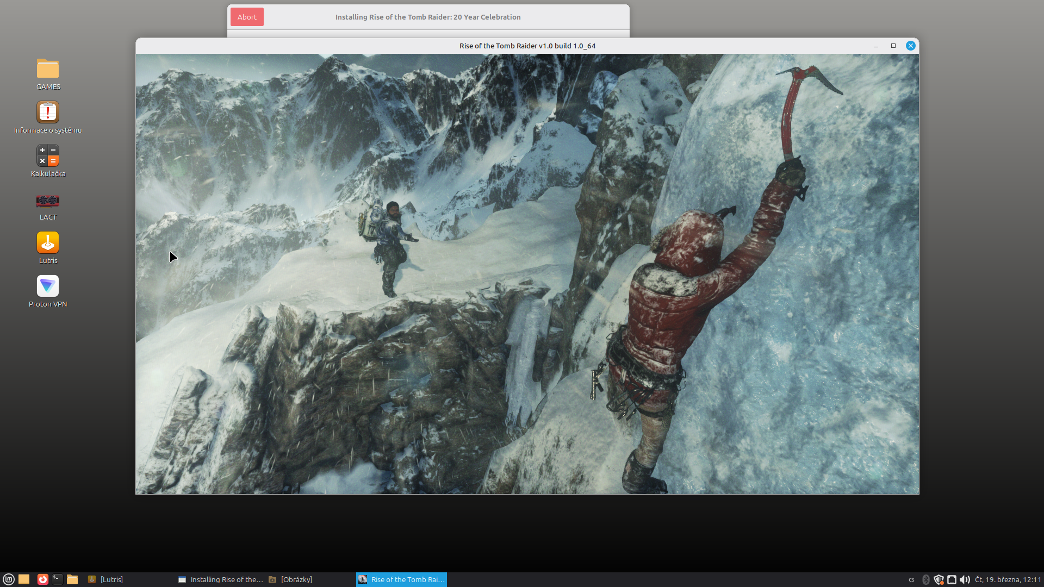Open the GAMES folder on desktop
Viewport: 1044px width, 587px height.
coord(48,70)
